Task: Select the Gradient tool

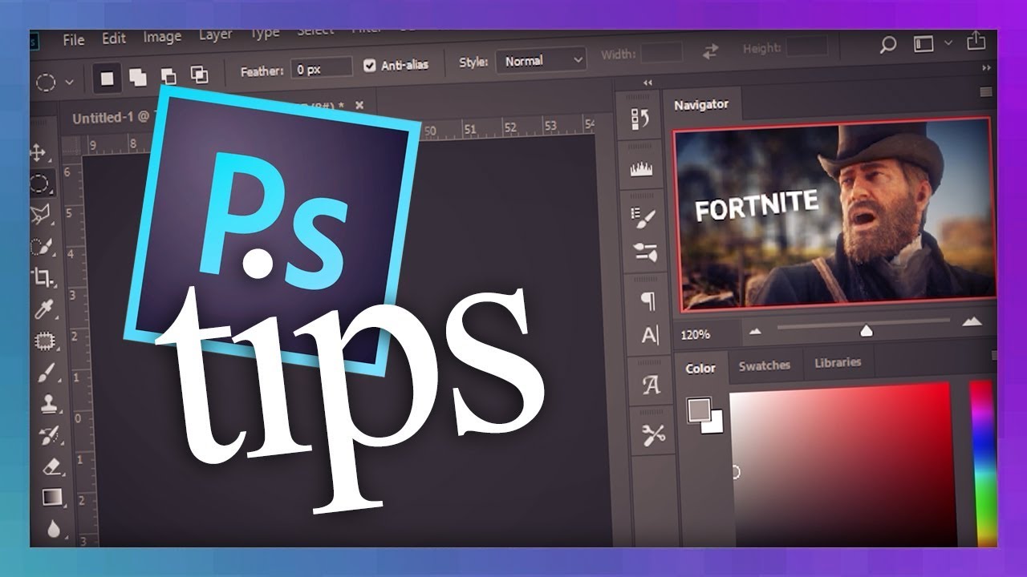Action: (x=52, y=498)
